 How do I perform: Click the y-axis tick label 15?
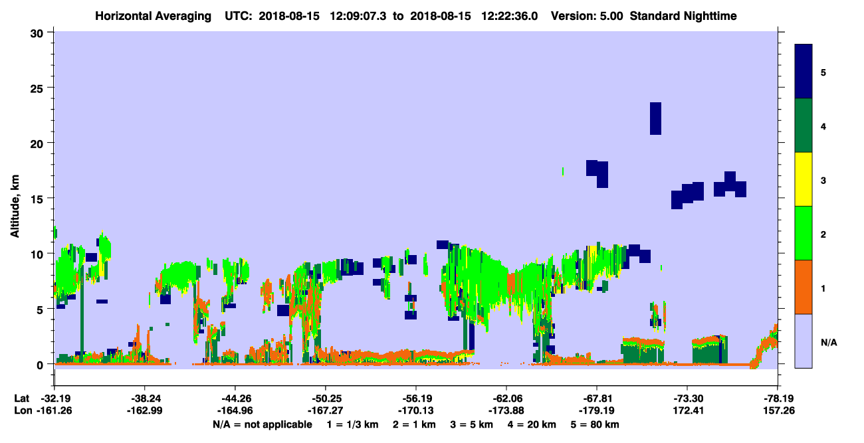coord(39,198)
